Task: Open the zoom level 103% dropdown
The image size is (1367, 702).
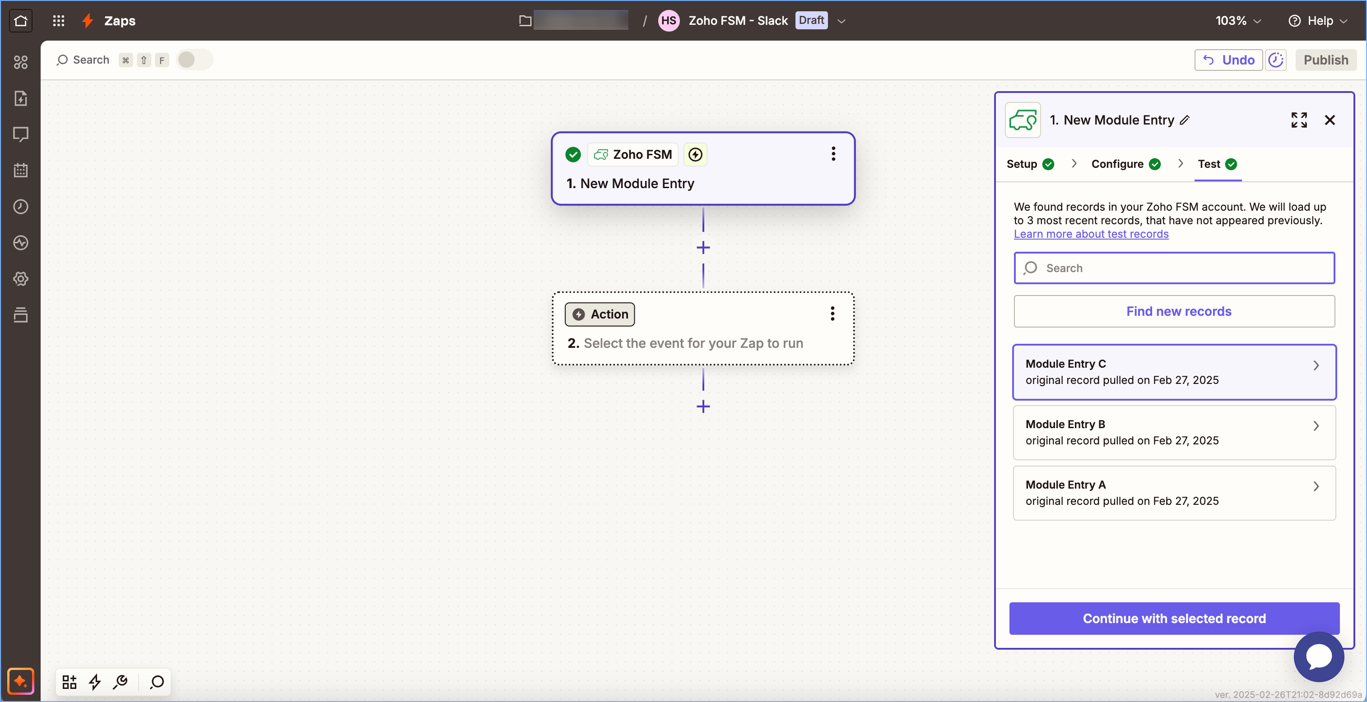Action: click(x=1238, y=21)
